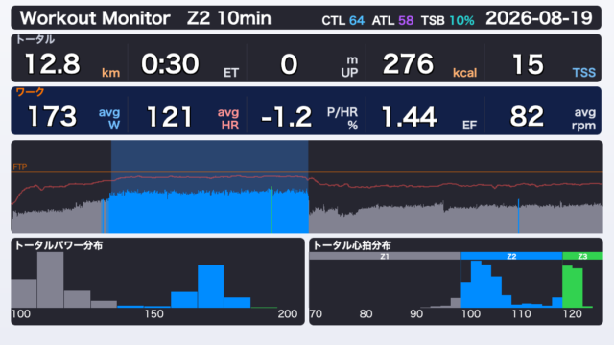Click the トータル心拍分布 heading
This screenshot has height=345, width=614.
point(352,245)
